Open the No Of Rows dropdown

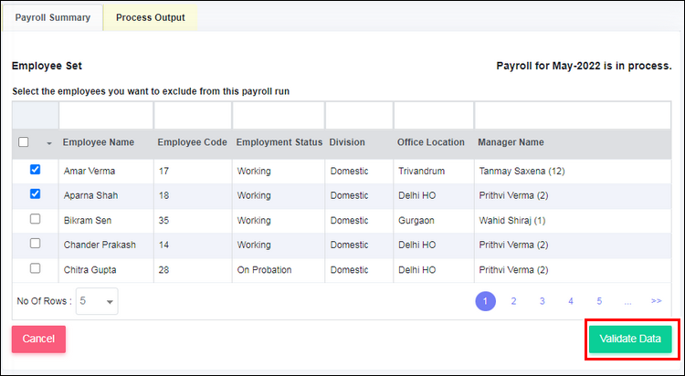pos(97,301)
